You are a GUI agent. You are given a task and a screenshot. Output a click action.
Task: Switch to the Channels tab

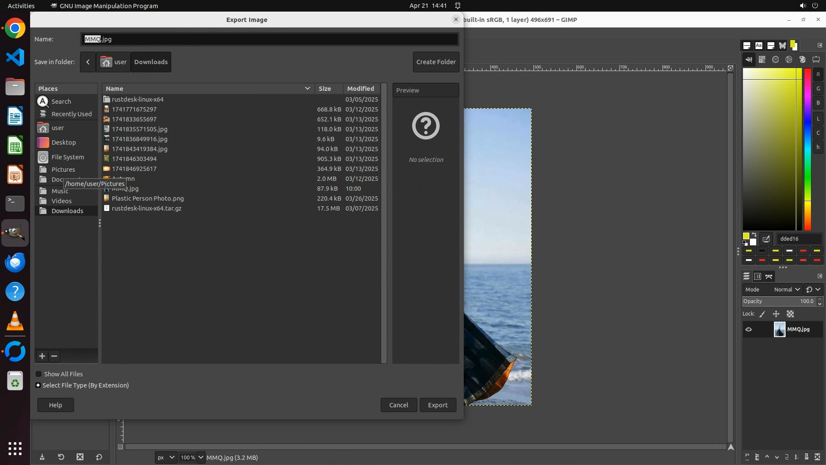[758, 276]
